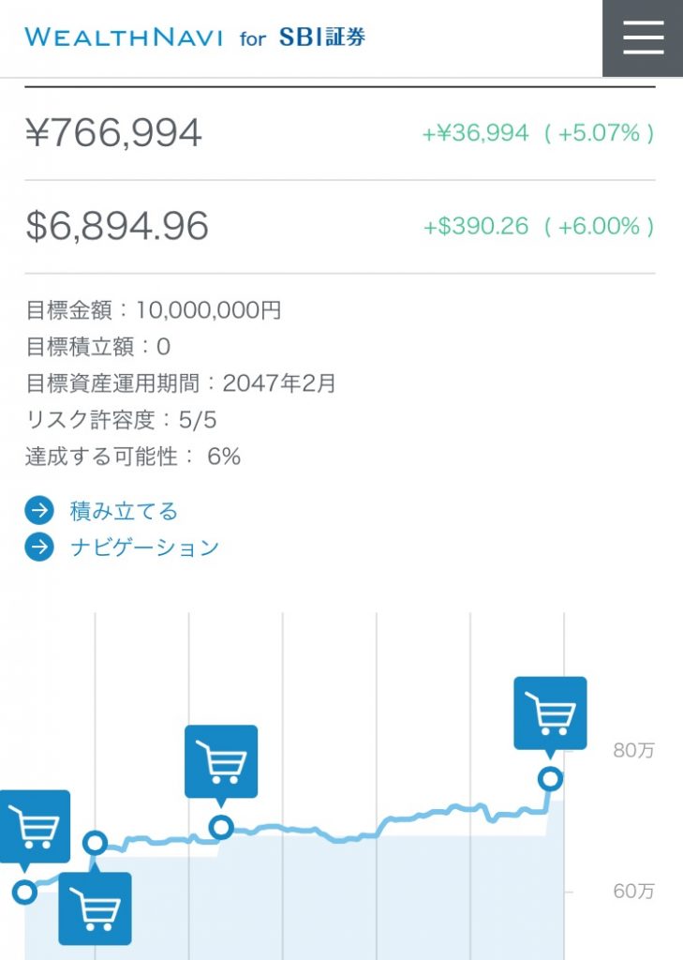Image resolution: width=683 pixels, height=960 pixels.
Task: Select the leftmost shopping cart purchase marker
Action: [34, 825]
